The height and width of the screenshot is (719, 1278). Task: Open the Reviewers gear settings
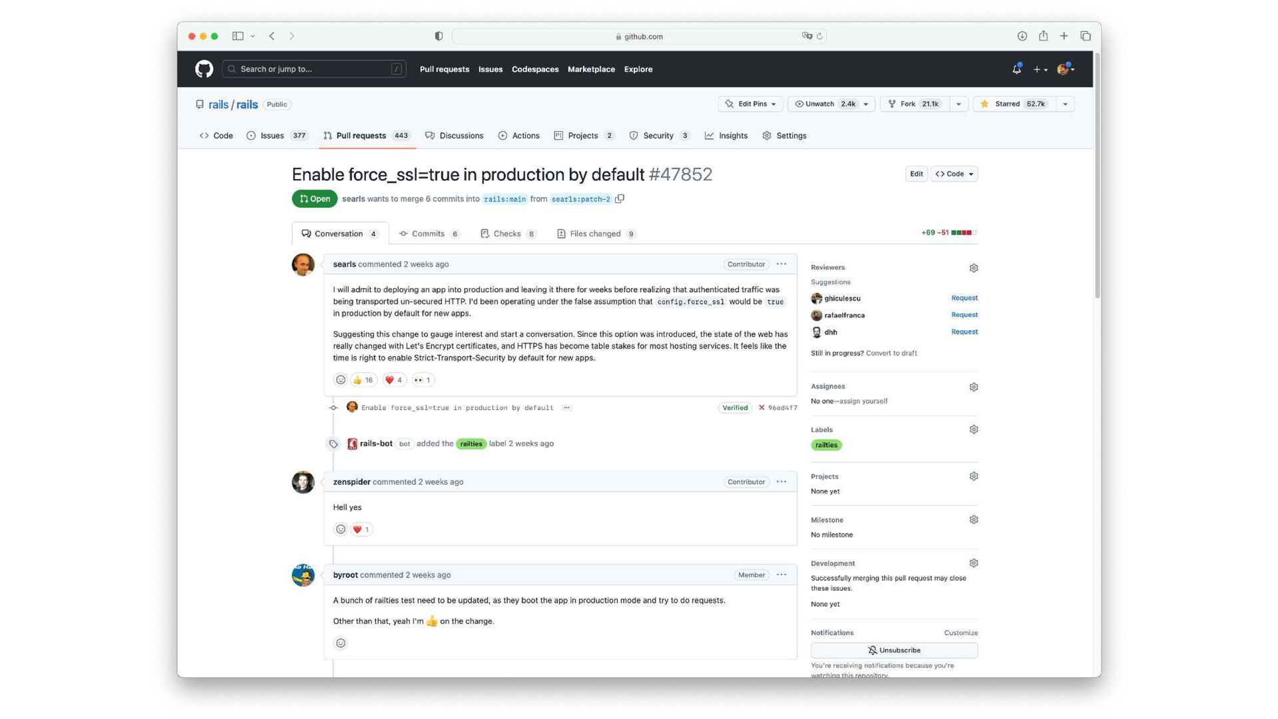tap(973, 268)
